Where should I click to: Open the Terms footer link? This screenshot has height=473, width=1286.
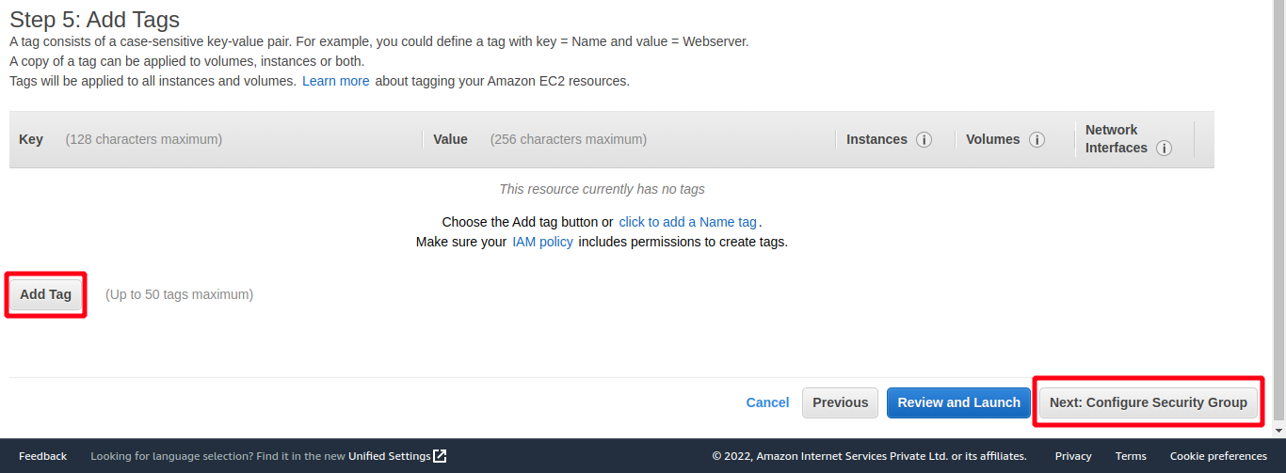coord(1131,456)
